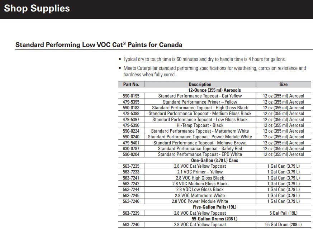Click the 12-Ounce (355 ml) Aerosols section row

point(214,90)
